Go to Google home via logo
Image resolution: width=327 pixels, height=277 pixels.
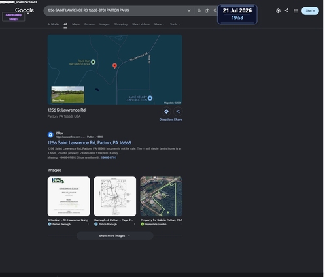point(24,10)
